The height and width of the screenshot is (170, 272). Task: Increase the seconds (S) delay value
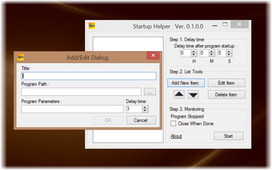coord(229,52)
